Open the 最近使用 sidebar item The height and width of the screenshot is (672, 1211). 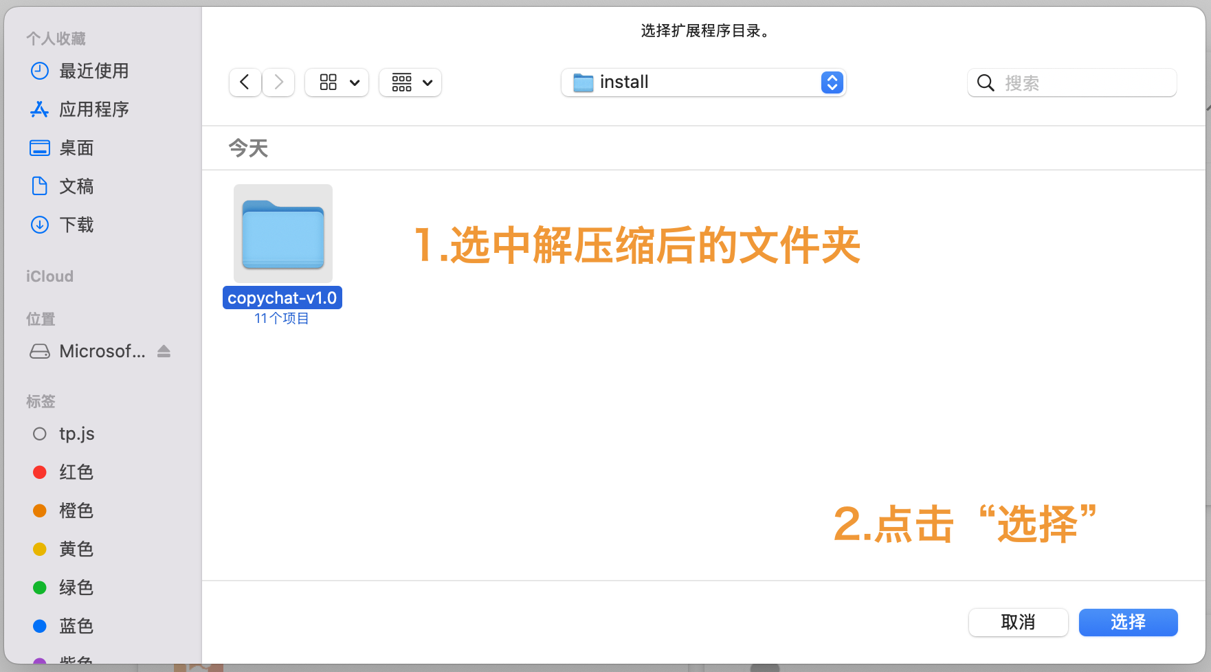pyautogui.click(x=94, y=71)
